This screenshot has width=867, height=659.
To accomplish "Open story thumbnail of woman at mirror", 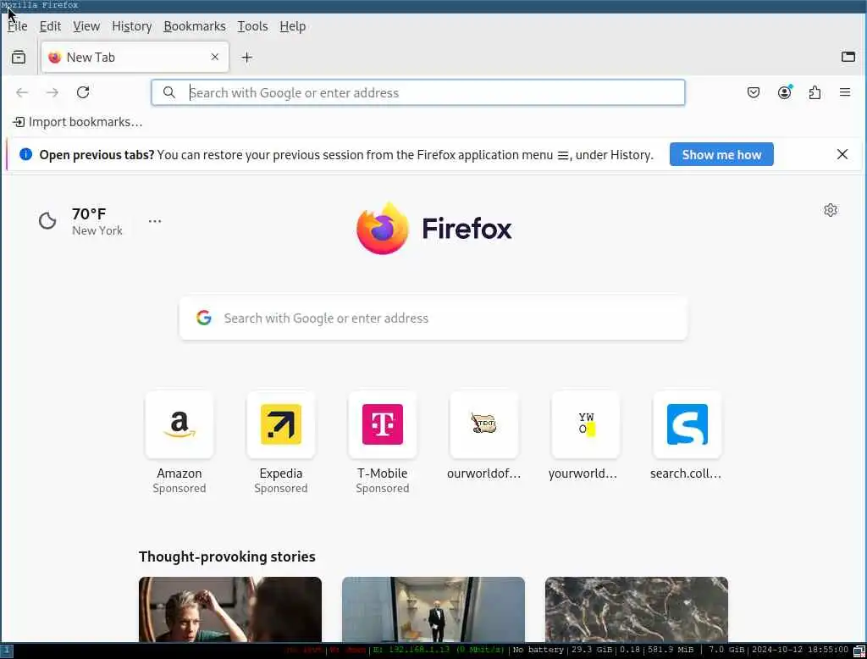I will pos(230,609).
